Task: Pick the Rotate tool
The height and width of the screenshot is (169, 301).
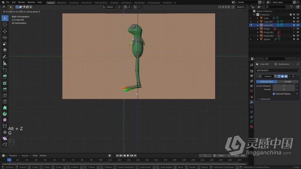Action: tap(5, 37)
